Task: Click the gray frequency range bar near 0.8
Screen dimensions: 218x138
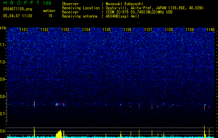Action: coord(7,107)
